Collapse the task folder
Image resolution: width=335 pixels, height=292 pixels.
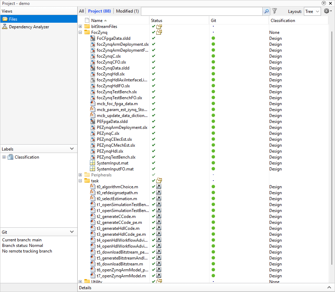tap(80, 181)
